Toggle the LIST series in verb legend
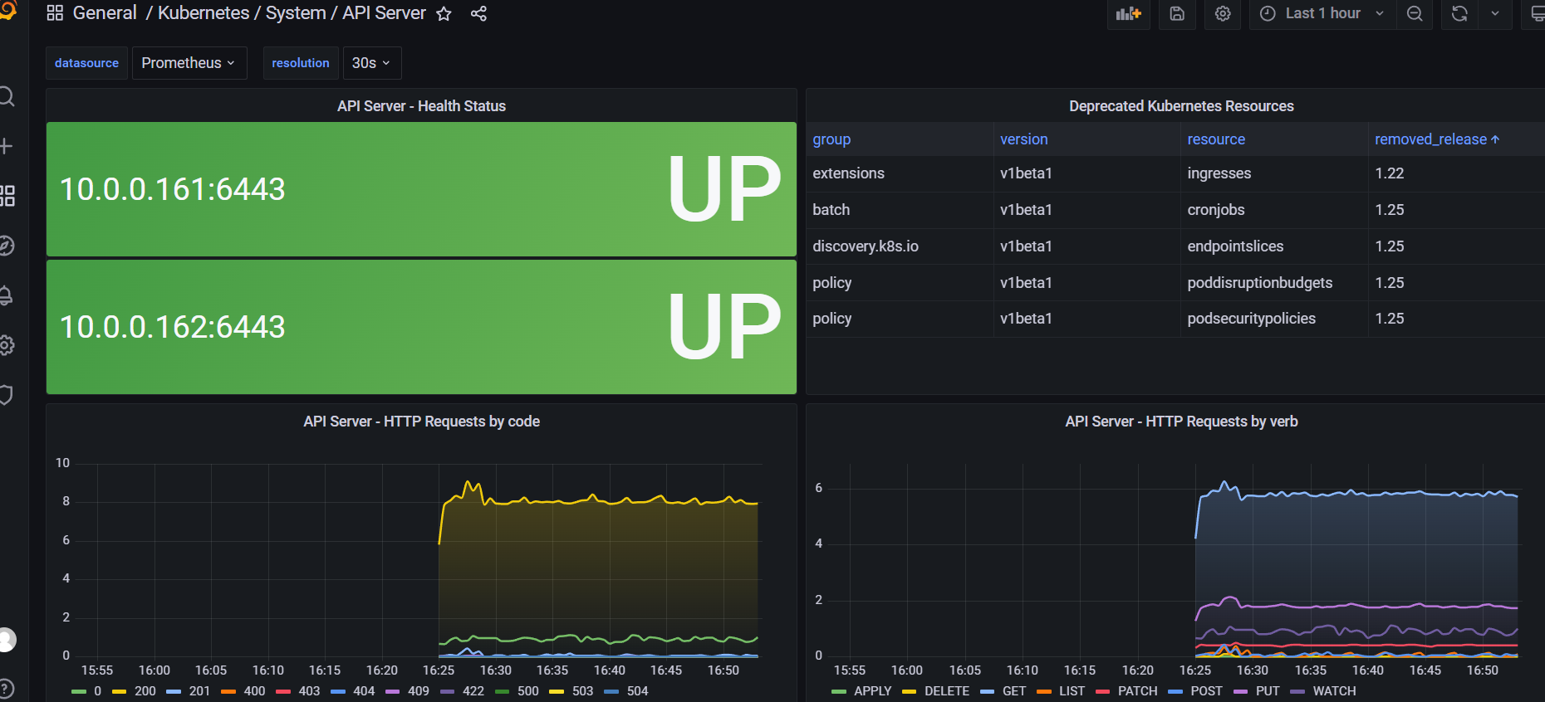Image resolution: width=1545 pixels, height=702 pixels. pos(1072,691)
